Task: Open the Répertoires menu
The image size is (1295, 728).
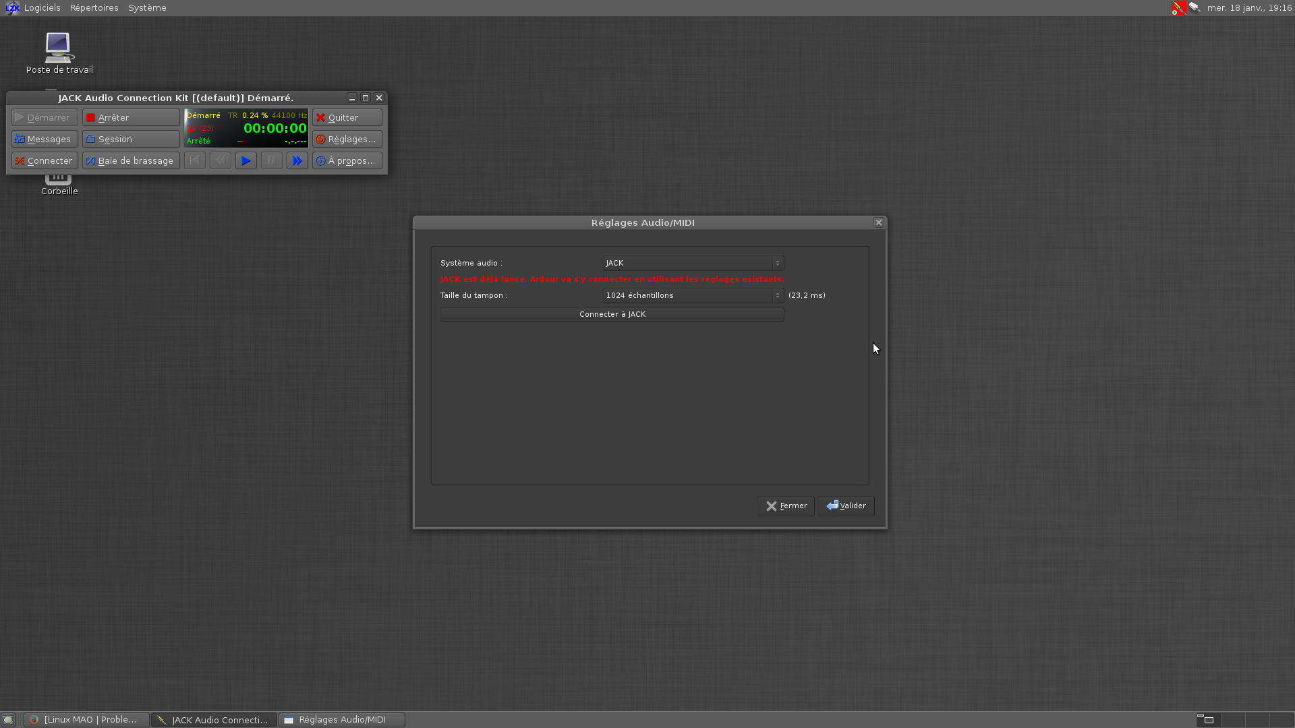Action: (x=94, y=8)
